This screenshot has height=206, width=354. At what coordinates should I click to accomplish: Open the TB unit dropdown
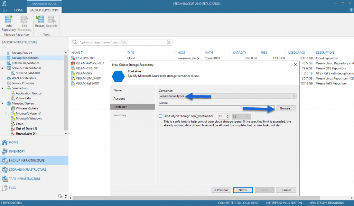click(241, 116)
